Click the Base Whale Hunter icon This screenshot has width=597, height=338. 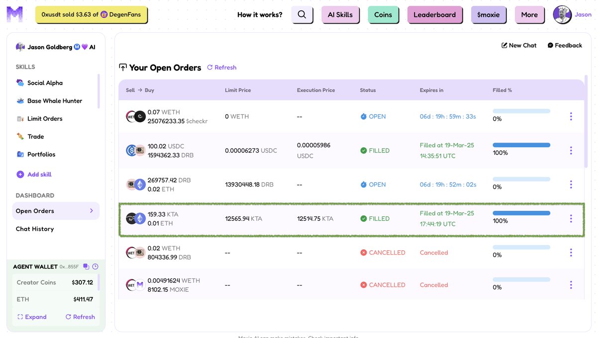(x=20, y=101)
